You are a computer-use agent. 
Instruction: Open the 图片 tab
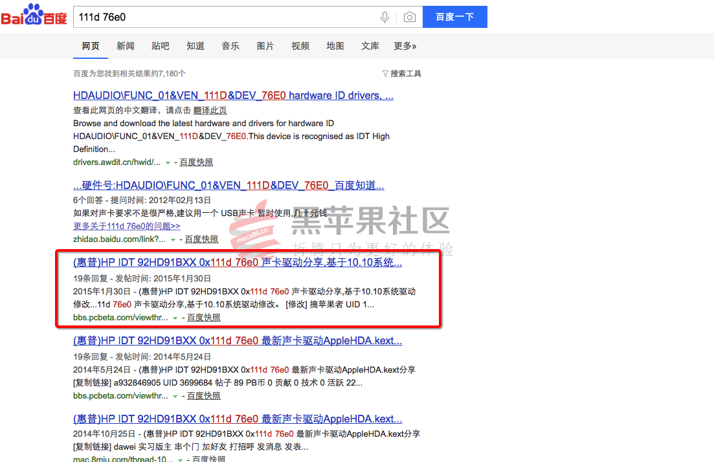tap(265, 46)
